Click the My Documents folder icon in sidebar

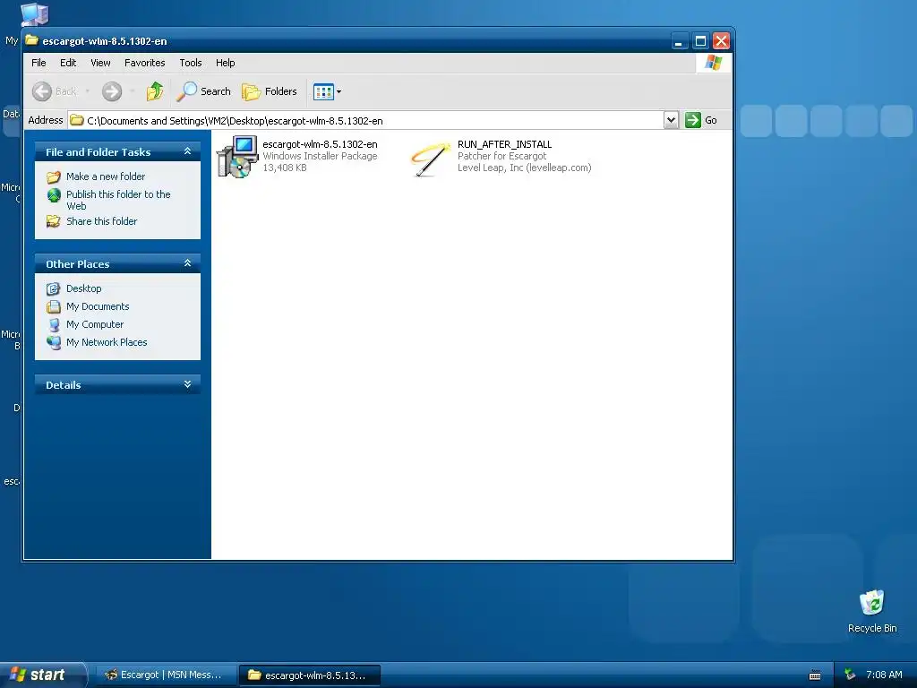(x=54, y=306)
